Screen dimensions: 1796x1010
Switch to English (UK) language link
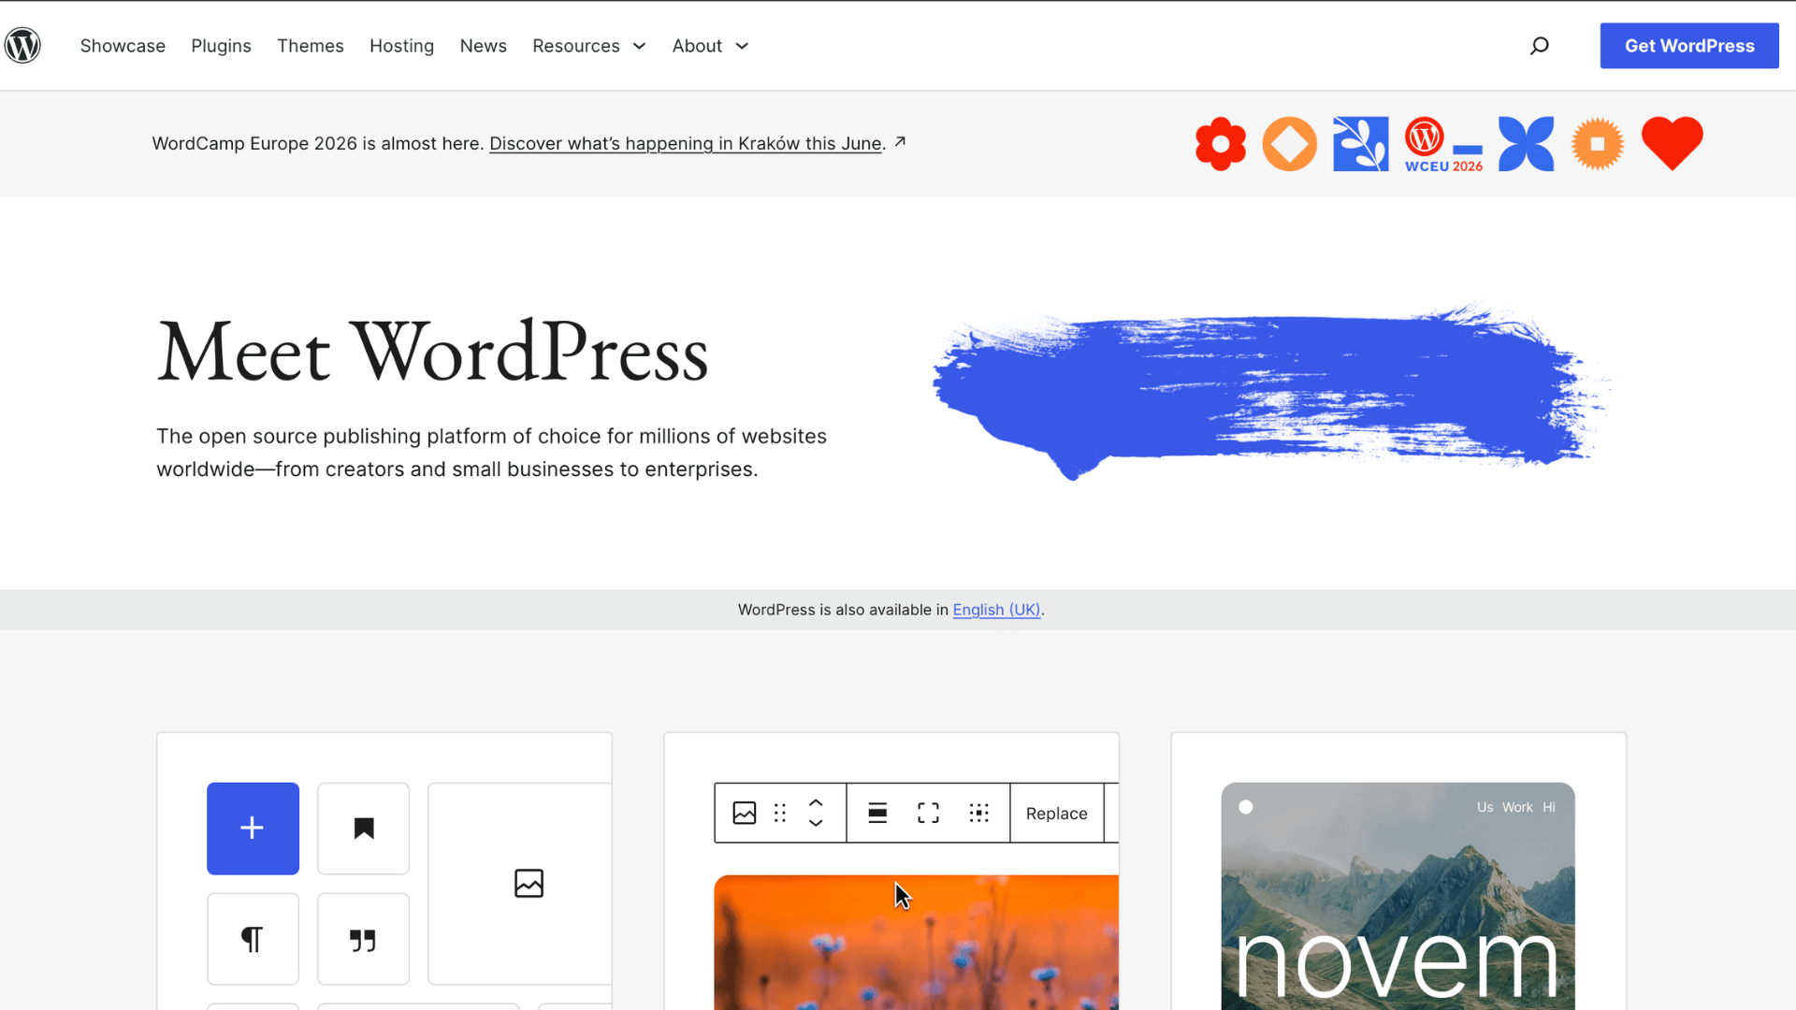996,610
